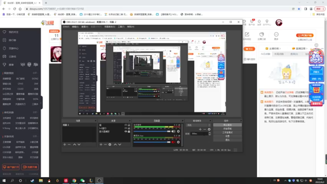Add a new source with plus icon
Screen dimensions: 327x184
(x=101, y=144)
